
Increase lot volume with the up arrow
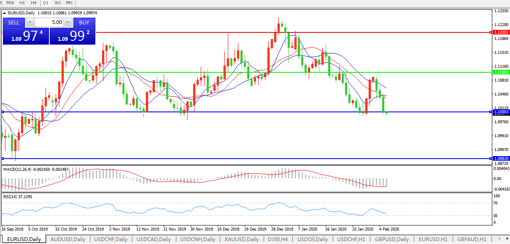point(68,22)
